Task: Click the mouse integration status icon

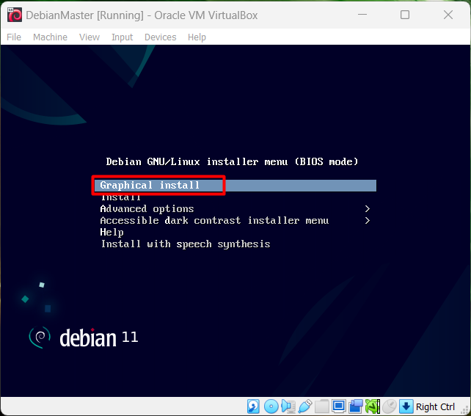Action: 390,406
